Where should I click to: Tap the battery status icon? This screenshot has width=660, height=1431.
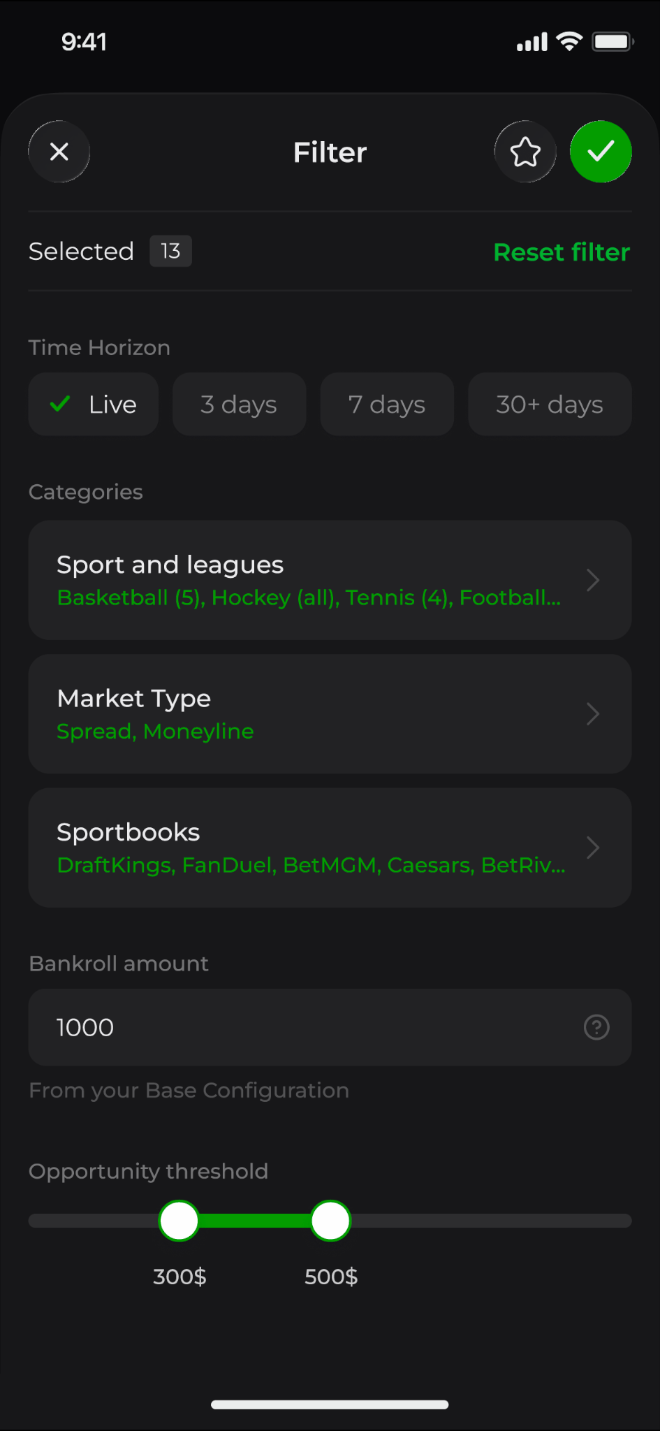tap(613, 42)
